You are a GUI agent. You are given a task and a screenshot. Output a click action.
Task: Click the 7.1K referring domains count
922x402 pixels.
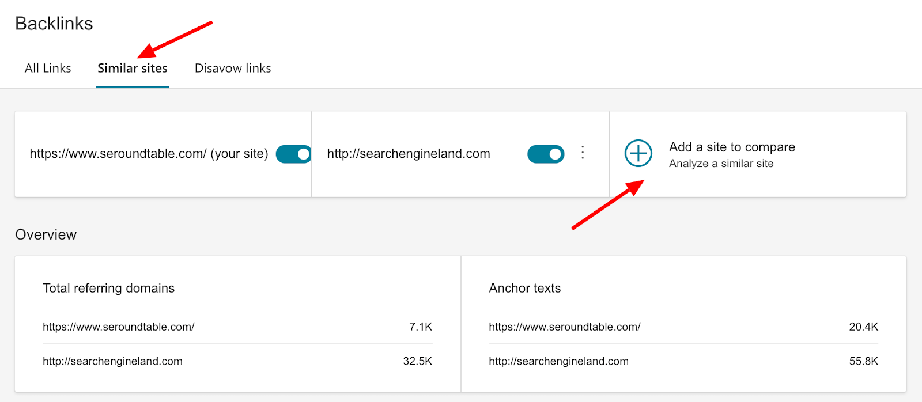click(x=420, y=327)
